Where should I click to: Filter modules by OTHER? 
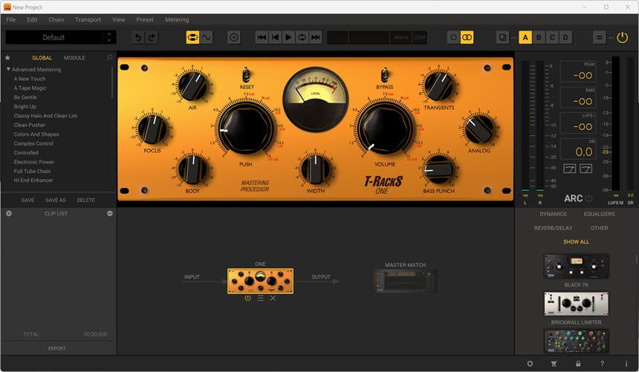[600, 228]
